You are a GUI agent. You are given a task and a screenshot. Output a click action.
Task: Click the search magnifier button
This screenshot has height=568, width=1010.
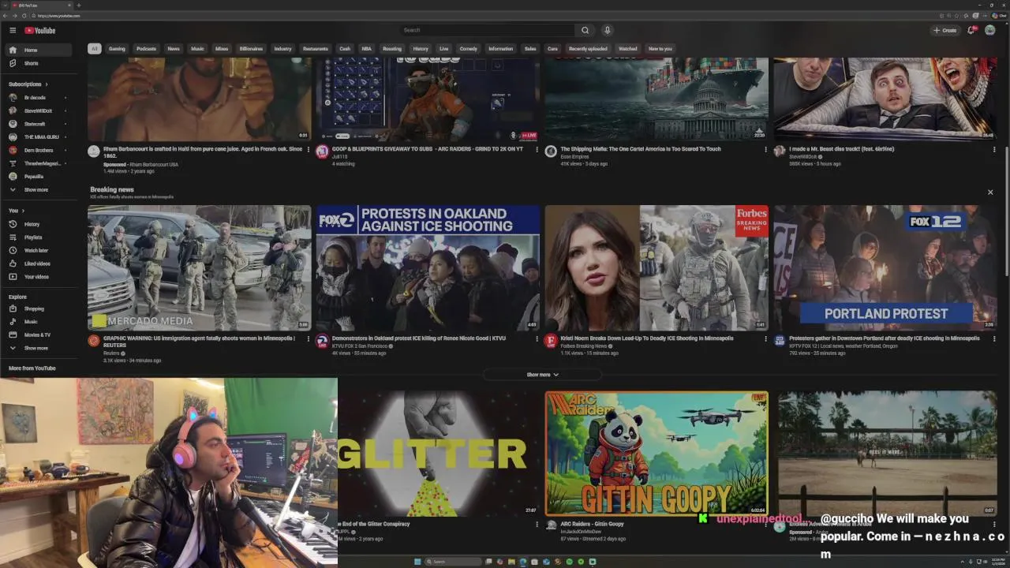(x=585, y=30)
